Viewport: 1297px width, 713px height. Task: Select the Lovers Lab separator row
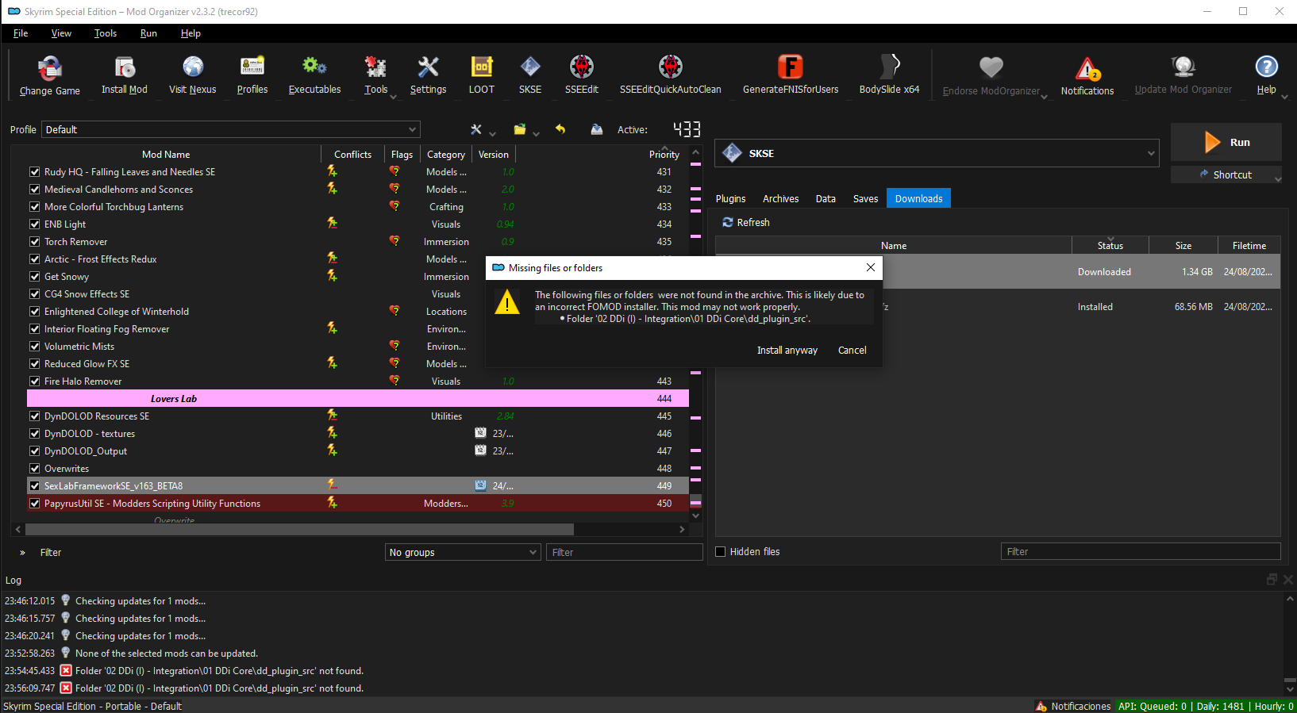358,398
